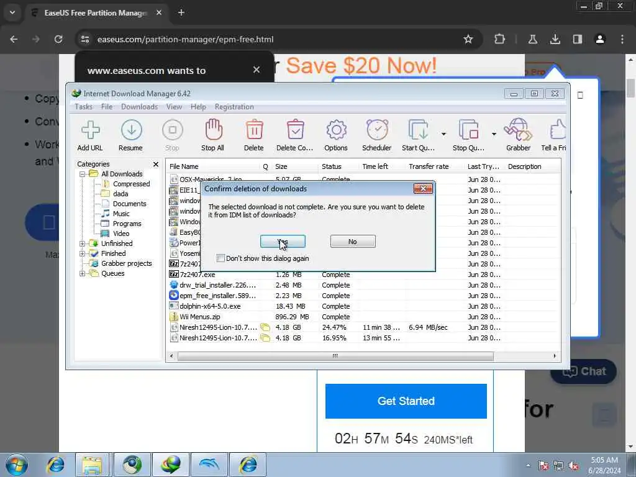Open Windows Start orb
Viewport: 636px width, 477px height.
coord(17,465)
